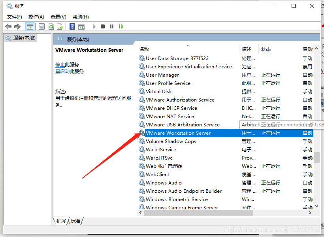Select the User Manager service
Screen dimensions: 324x237
[225, 75]
